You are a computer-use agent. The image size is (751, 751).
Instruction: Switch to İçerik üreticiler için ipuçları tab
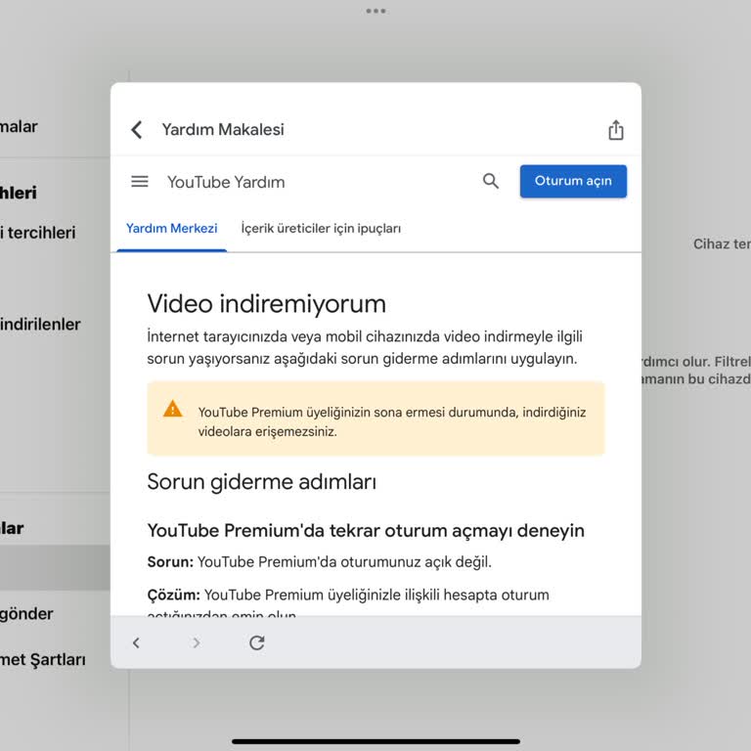pos(321,229)
